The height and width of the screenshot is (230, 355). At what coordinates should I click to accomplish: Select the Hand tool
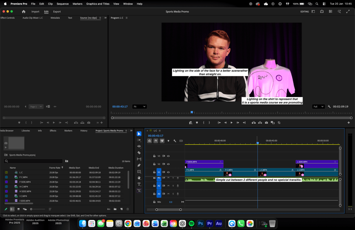pos(139,178)
